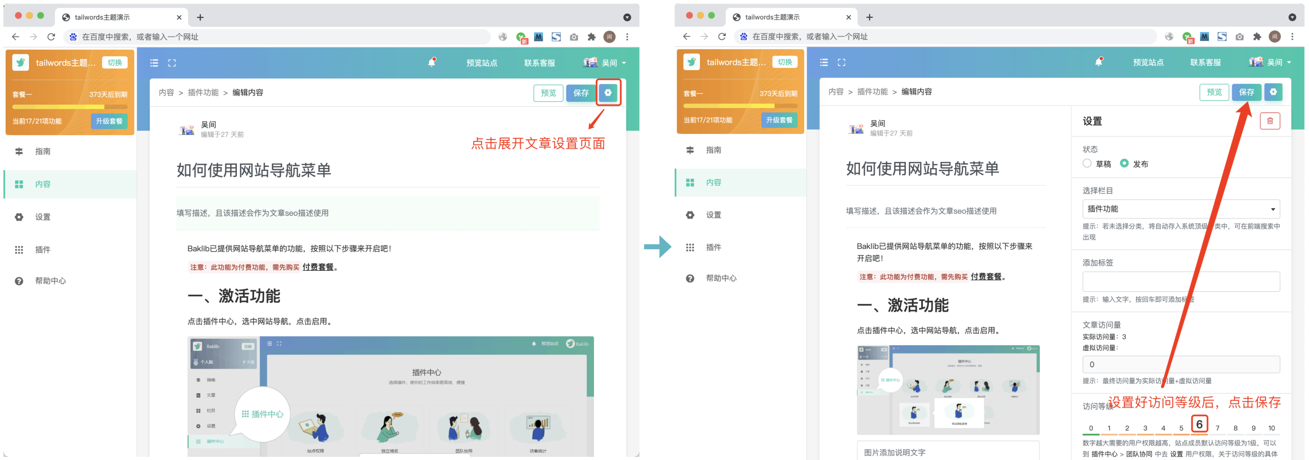Click description field in left window article

click(x=388, y=213)
